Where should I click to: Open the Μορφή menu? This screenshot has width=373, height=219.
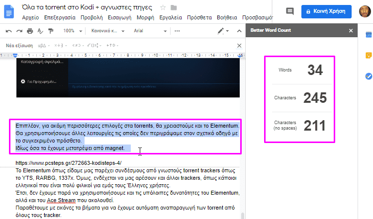[x=145, y=17]
